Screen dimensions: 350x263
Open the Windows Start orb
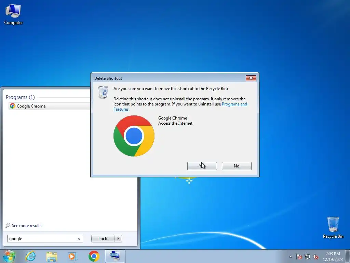9,256
